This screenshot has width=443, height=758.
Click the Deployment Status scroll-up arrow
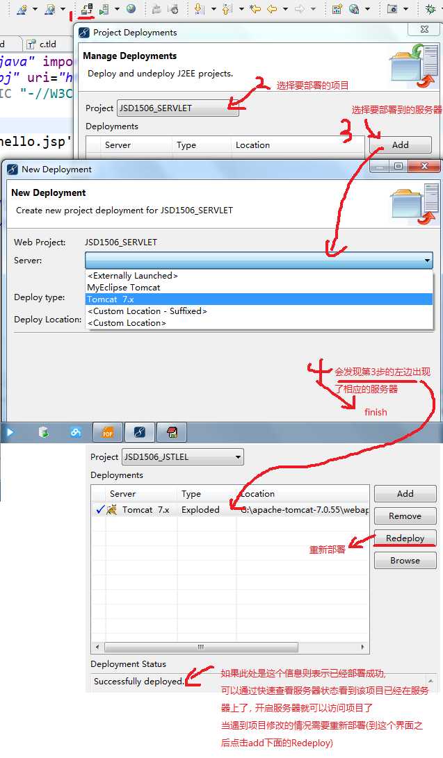[x=430, y=681]
